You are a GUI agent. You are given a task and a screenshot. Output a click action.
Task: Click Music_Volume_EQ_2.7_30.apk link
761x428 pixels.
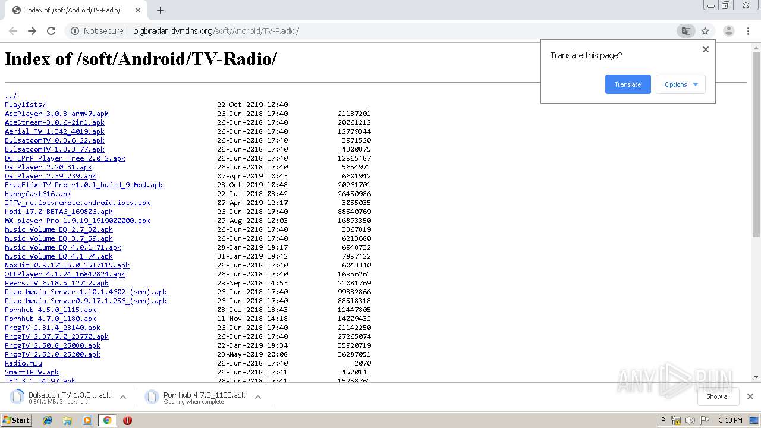tap(59, 229)
